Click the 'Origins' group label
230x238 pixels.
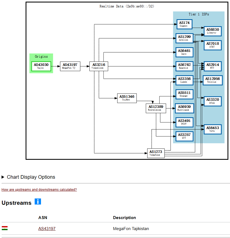pyautogui.click(x=41, y=57)
